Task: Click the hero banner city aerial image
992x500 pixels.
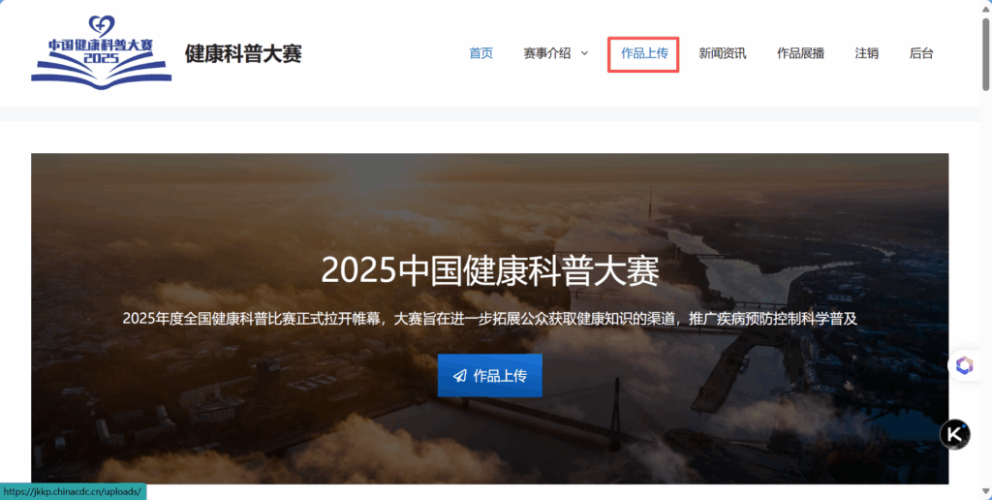Action: 489,319
